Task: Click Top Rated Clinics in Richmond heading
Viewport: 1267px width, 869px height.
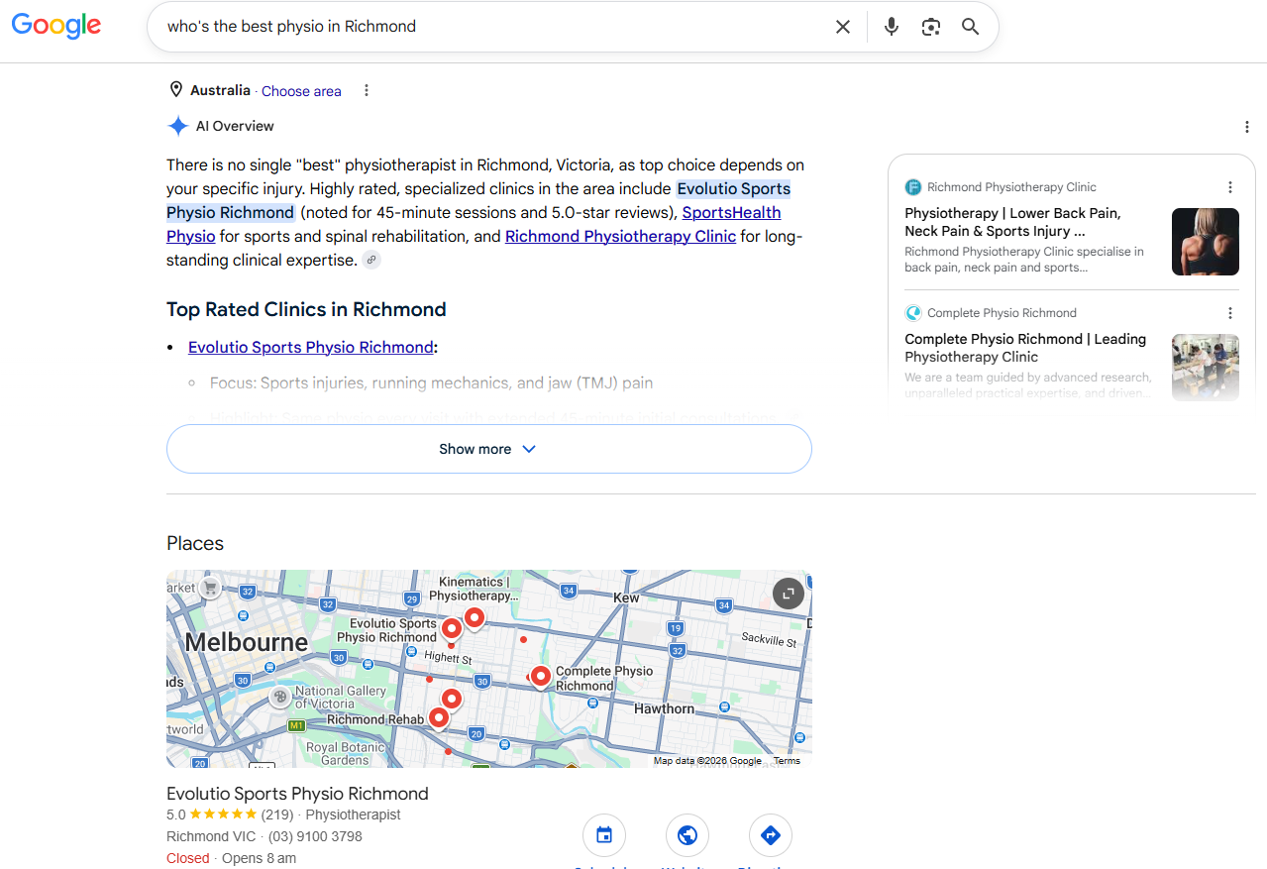Action: point(306,309)
